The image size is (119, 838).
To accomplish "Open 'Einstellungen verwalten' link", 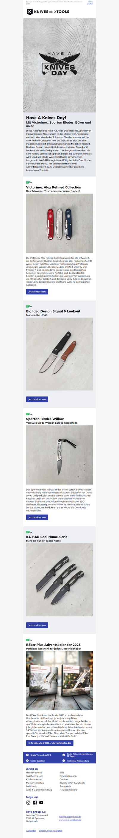I will tap(51, 831).
